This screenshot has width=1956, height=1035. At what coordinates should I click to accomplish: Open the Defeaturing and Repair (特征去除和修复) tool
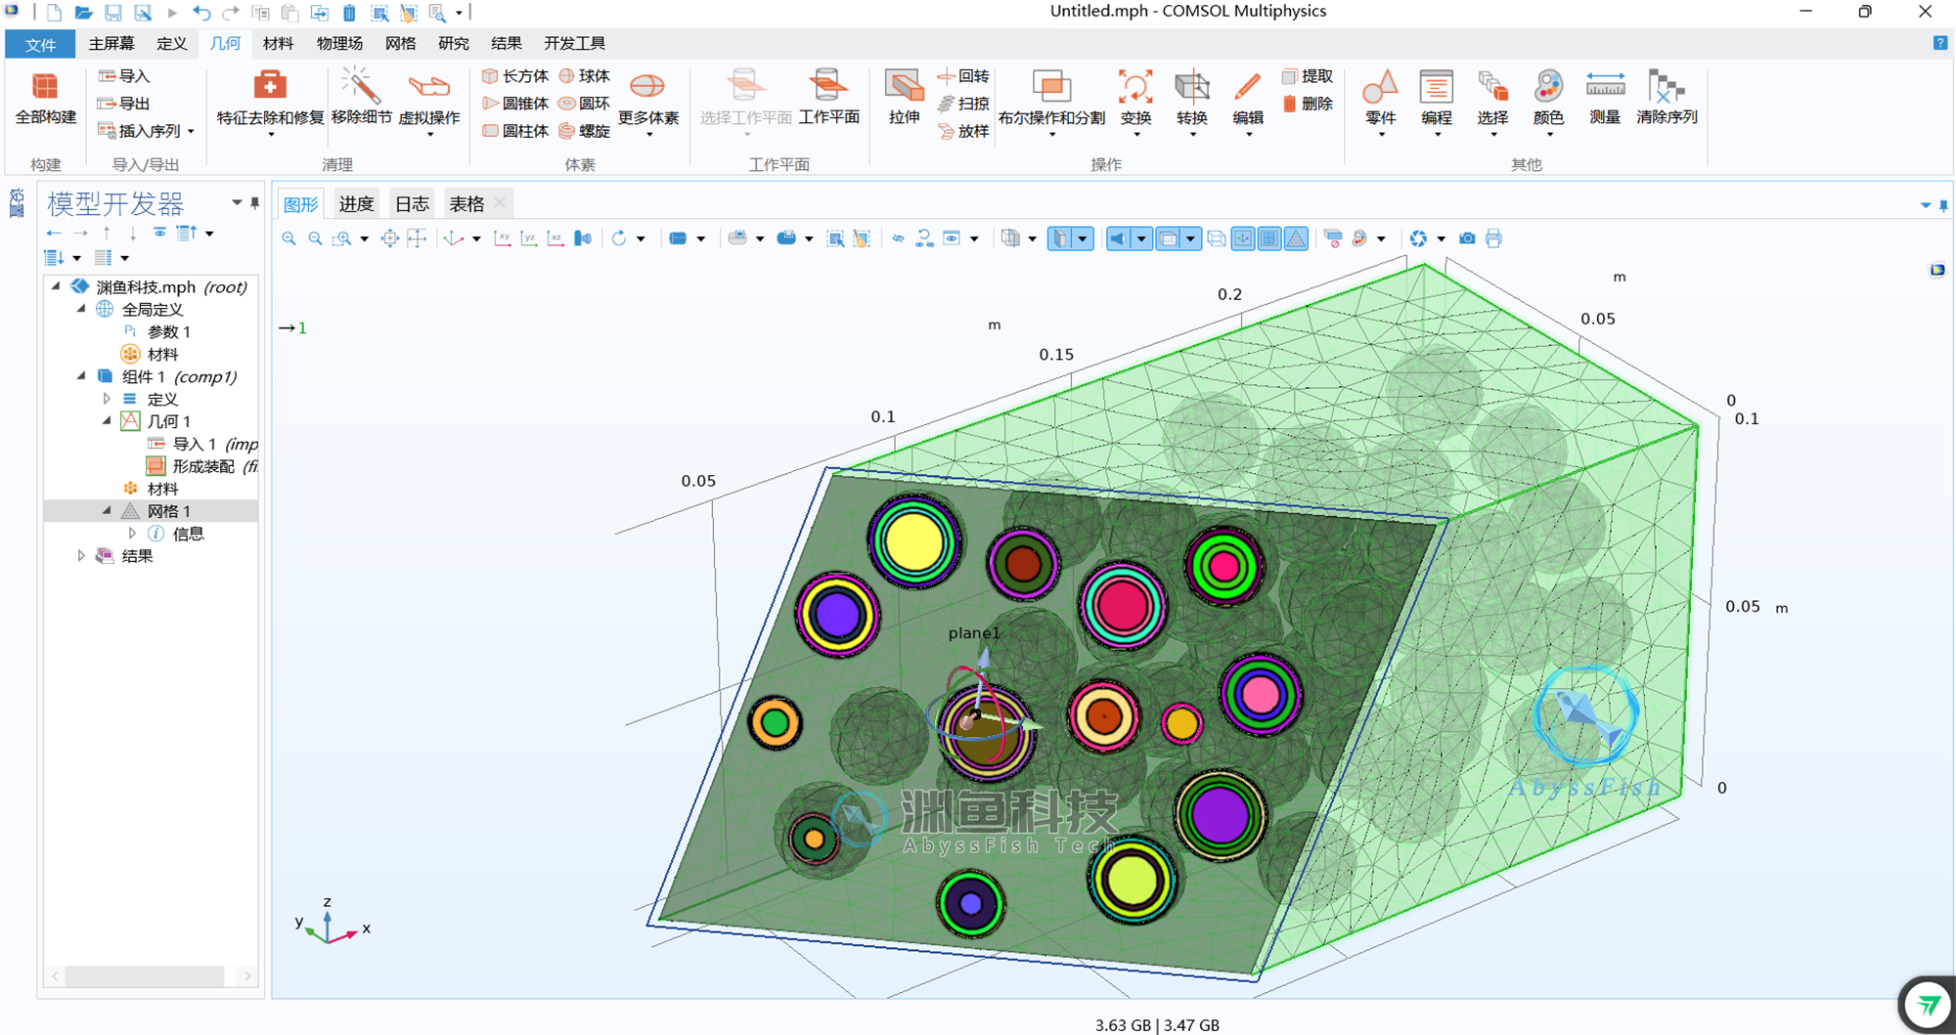pyautogui.click(x=270, y=103)
